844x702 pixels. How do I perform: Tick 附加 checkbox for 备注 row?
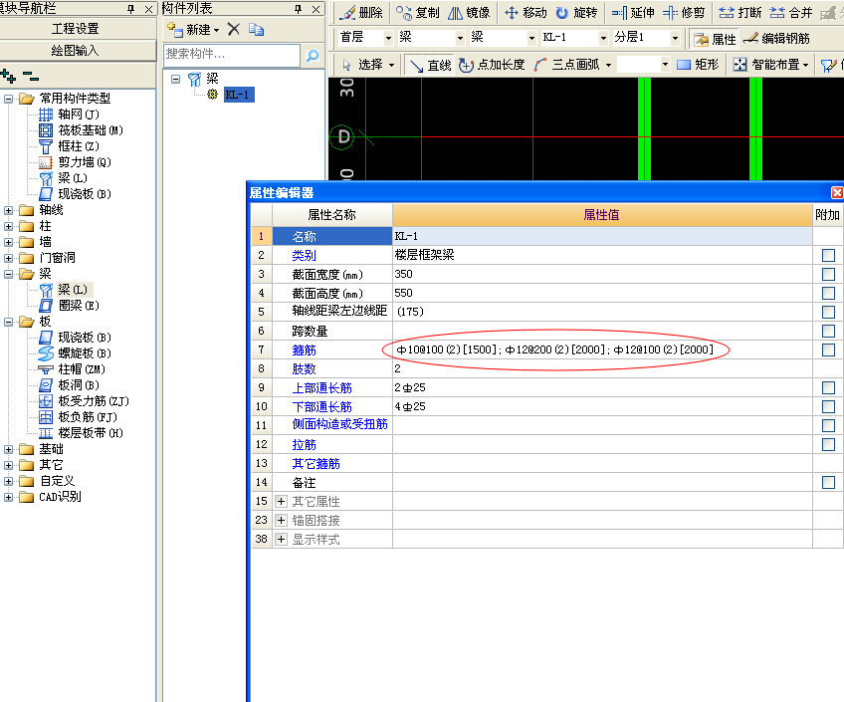(x=828, y=482)
